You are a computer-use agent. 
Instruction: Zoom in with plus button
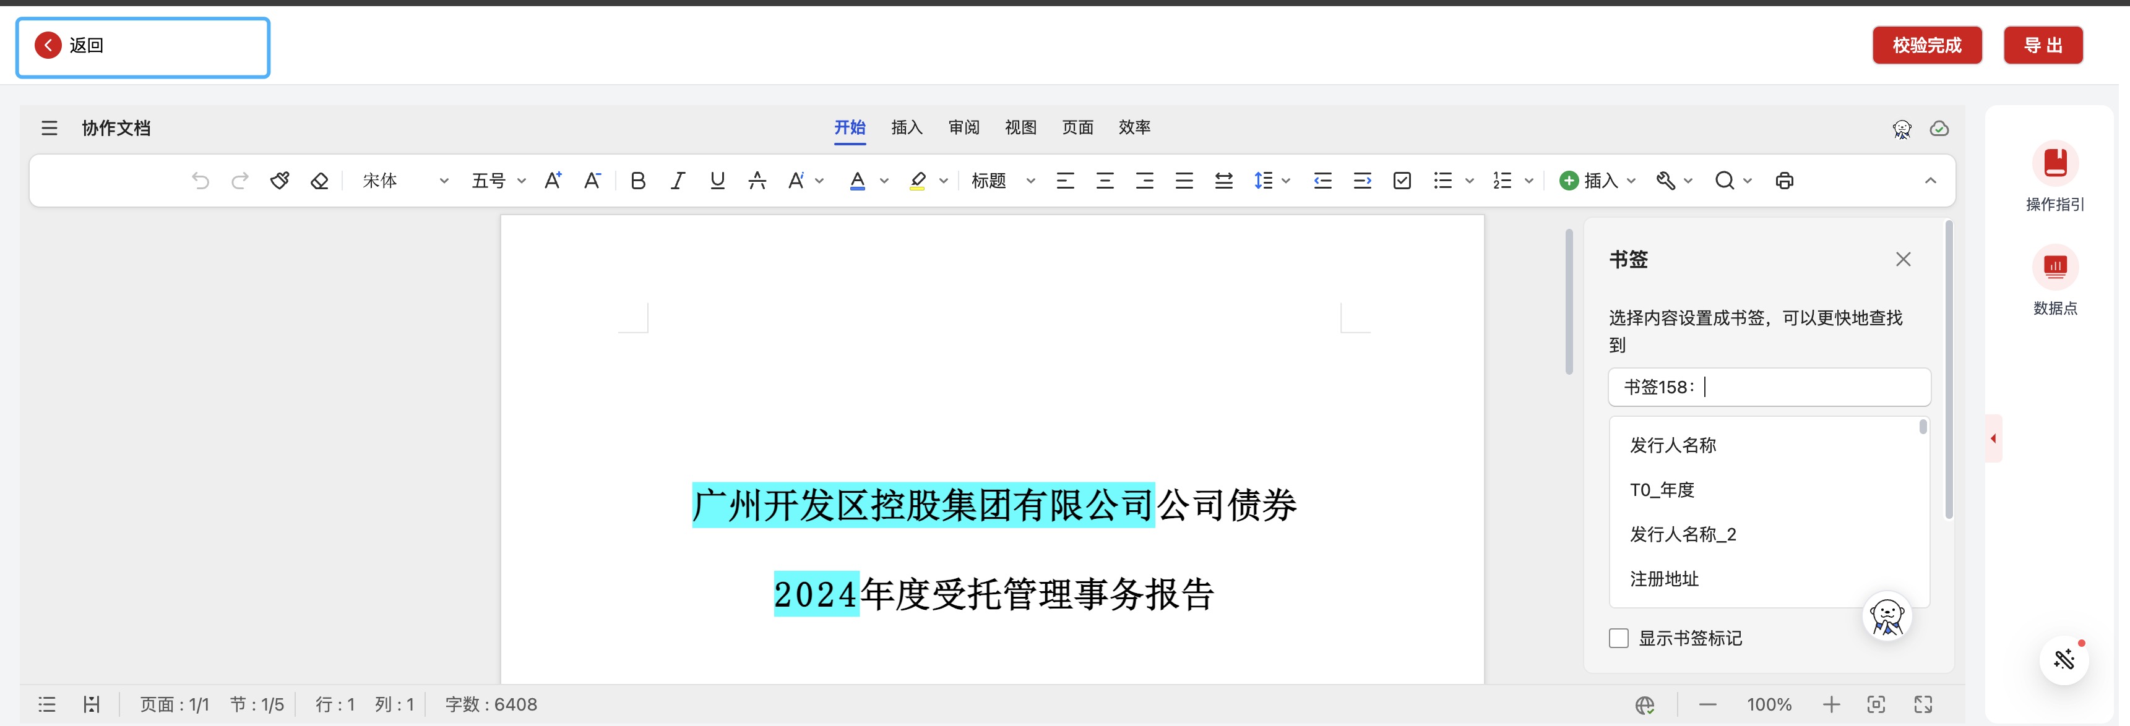[x=1830, y=704]
